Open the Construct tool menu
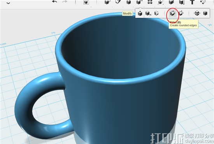 click(x=128, y=2)
